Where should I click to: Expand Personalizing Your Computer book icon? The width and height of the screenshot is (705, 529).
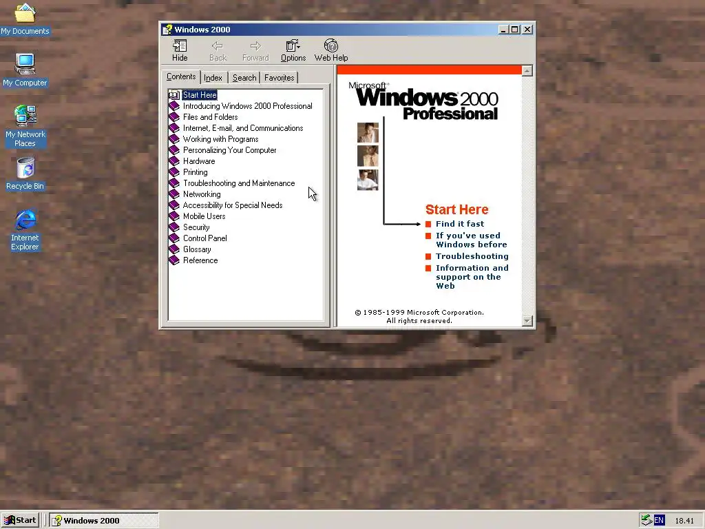pyautogui.click(x=174, y=150)
